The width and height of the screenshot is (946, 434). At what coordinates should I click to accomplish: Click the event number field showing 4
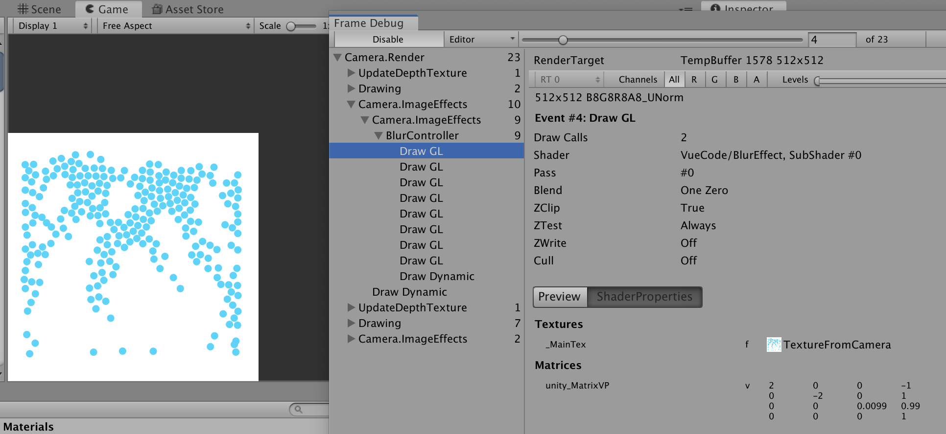832,40
